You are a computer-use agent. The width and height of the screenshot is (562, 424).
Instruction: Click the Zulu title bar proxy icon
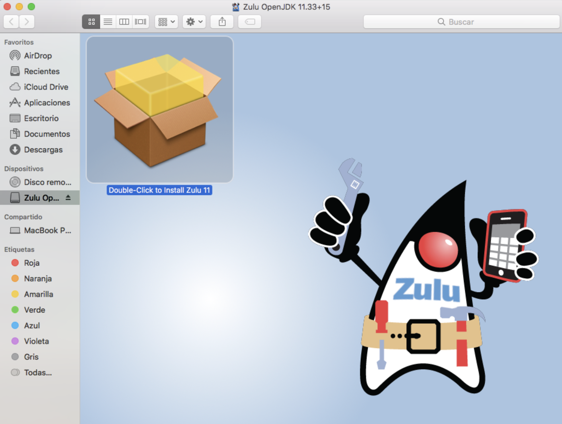236,7
